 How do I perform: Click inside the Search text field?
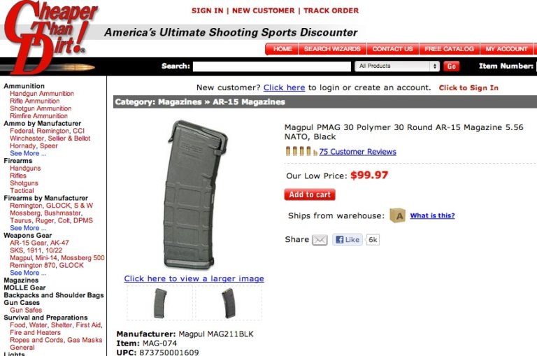[271, 66]
